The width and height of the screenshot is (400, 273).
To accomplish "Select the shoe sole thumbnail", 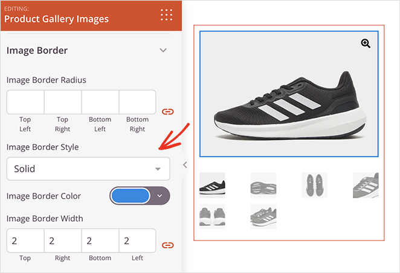I will pyautogui.click(x=263, y=185).
